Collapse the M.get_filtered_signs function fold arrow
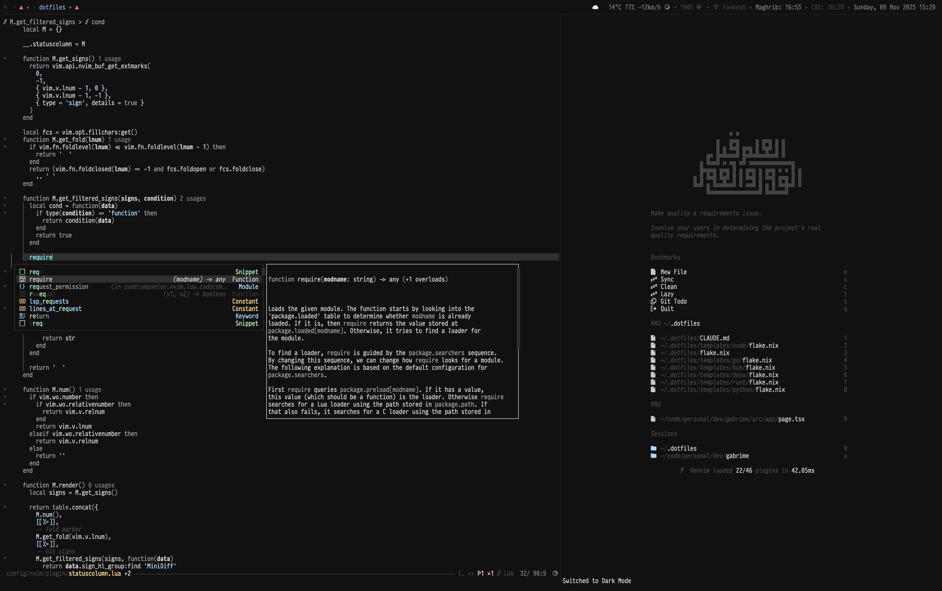942x591 pixels. pyautogui.click(x=5, y=198)
